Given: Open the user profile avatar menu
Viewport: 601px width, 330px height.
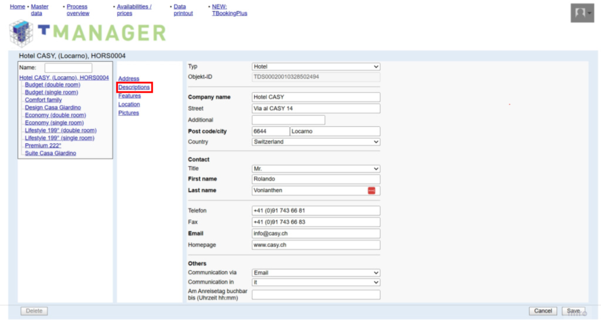Looking at the screenshot, I should 582,13.
